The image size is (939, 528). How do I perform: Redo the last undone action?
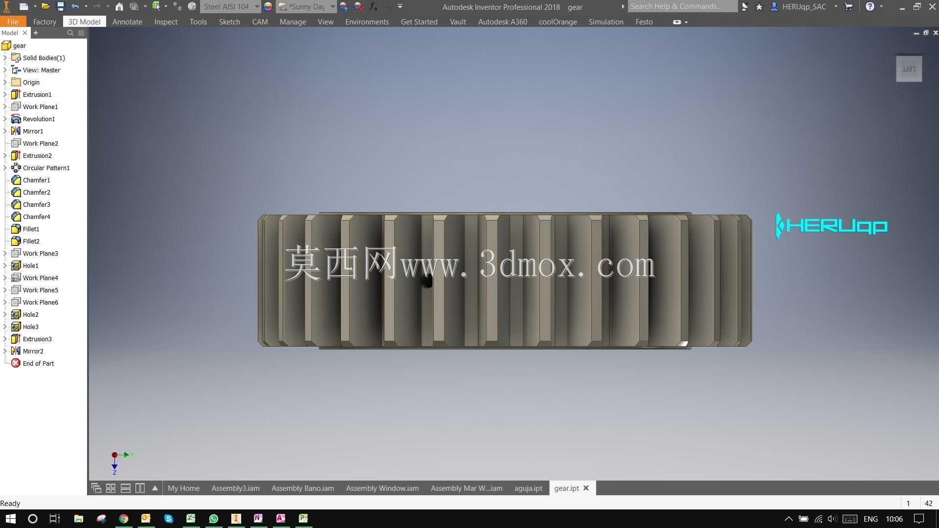(x=97, y=6)
